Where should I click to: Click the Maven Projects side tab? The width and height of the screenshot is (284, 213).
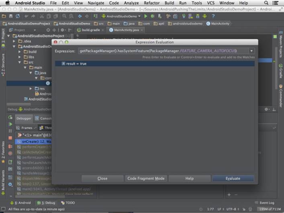pyautogui.click(x=280, y=45)
